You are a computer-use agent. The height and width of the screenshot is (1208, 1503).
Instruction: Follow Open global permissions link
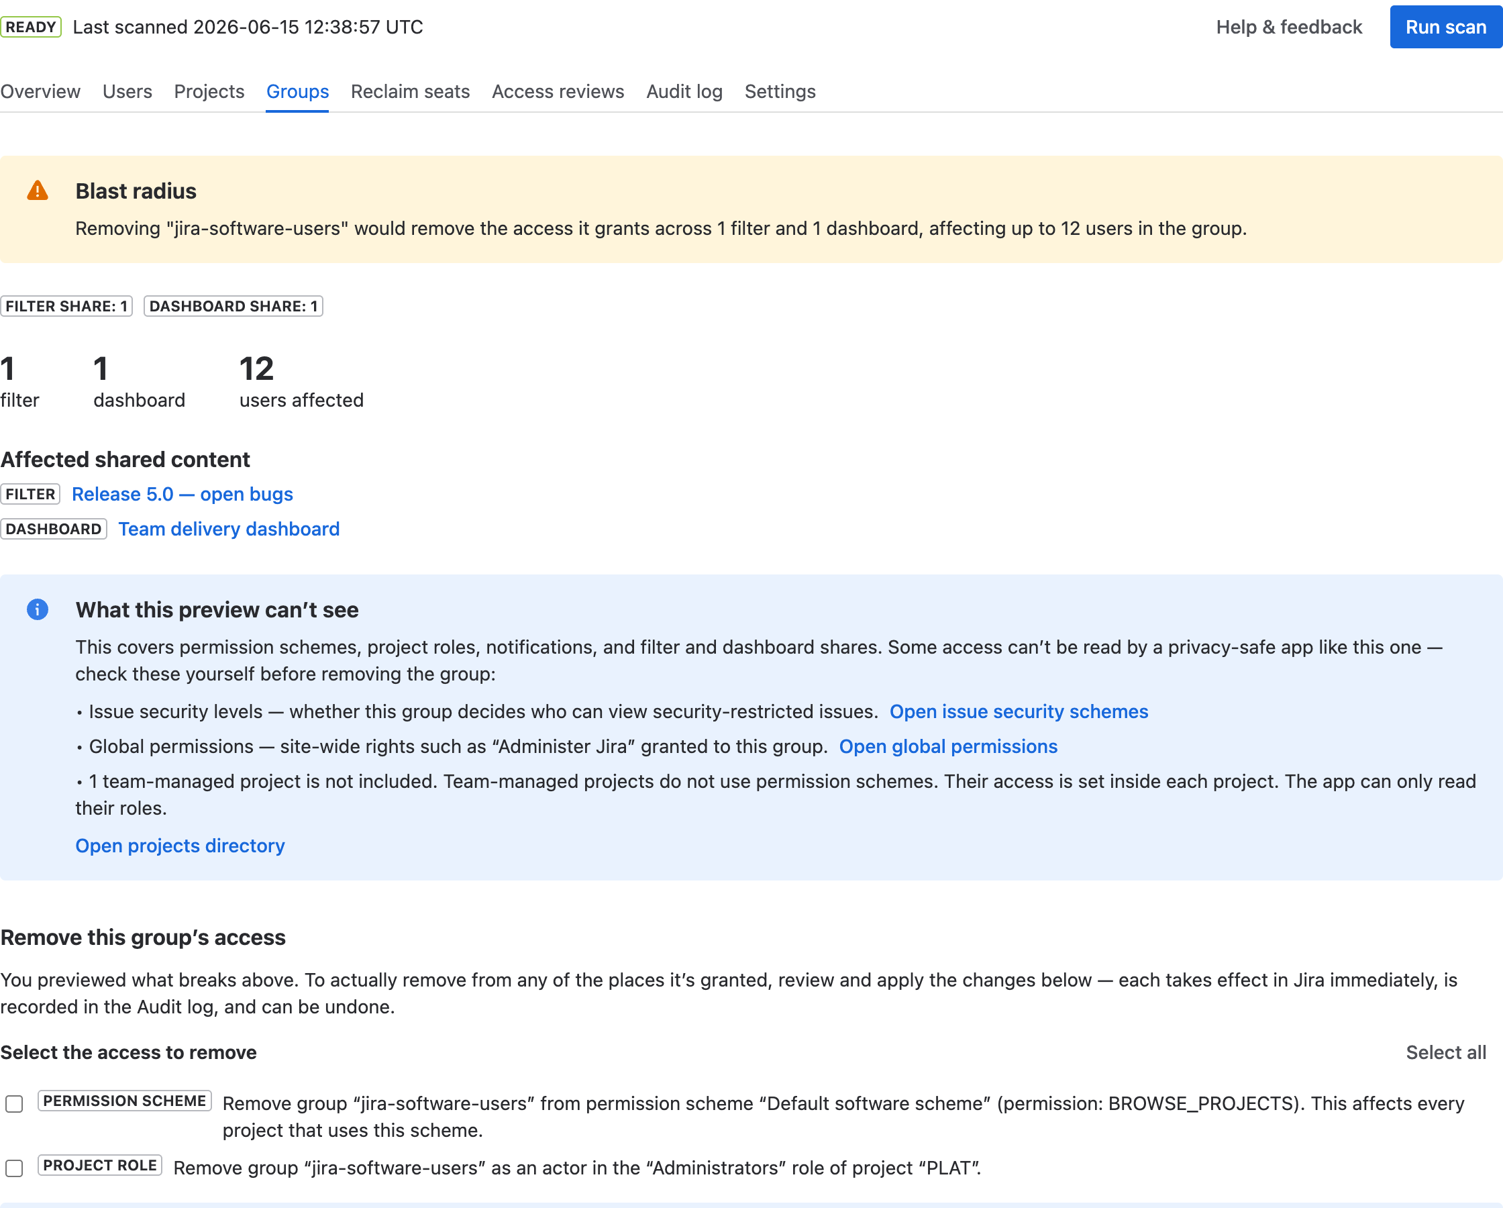point(949,746)
